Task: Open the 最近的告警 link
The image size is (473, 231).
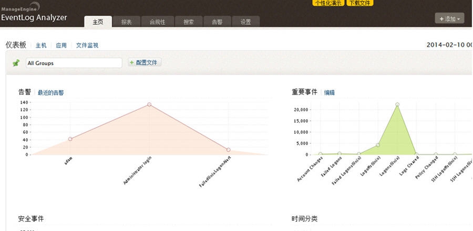Action: pos(50,93)
